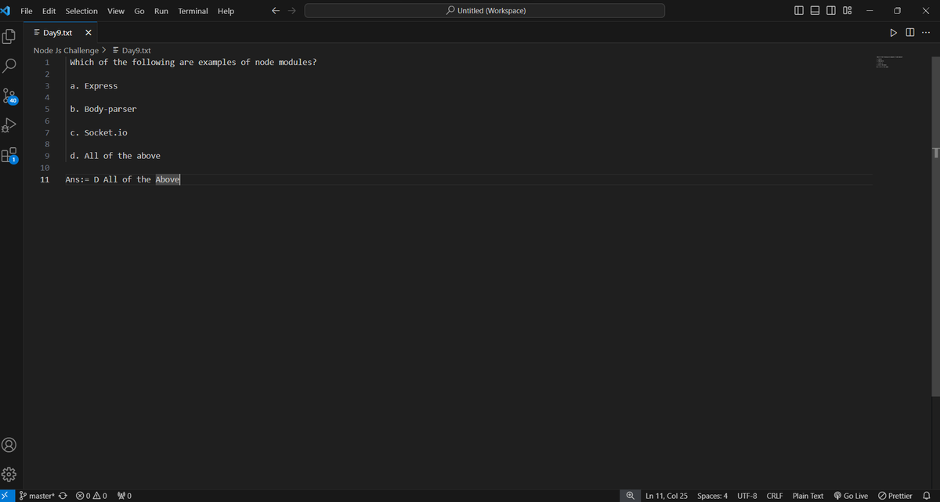Screen dimensions: 940x502
Task: Click line number 11 in gutter
Action: click(45, 179)
